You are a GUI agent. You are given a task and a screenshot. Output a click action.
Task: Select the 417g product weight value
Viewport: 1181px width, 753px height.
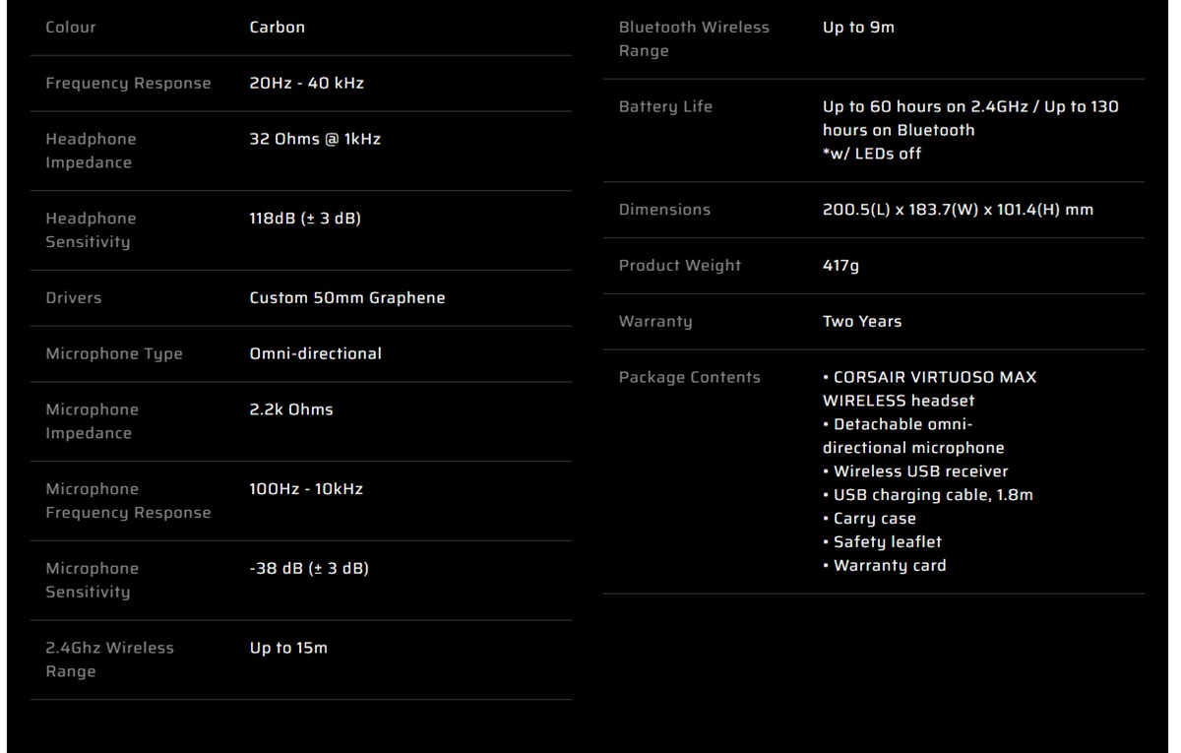[x=840, y=266]
